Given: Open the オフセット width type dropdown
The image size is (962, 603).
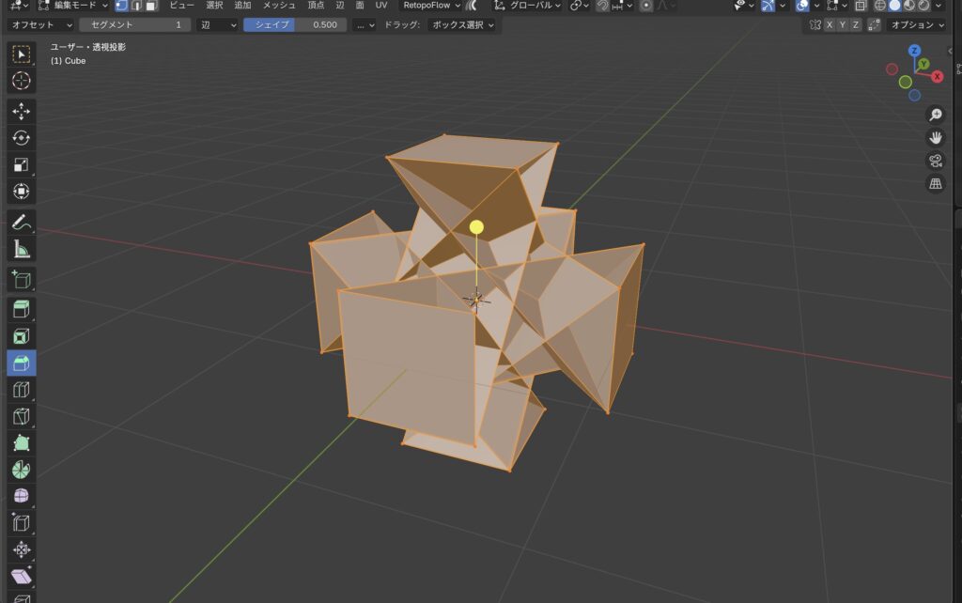Looking at the screenshot, I should pos(40,25).
